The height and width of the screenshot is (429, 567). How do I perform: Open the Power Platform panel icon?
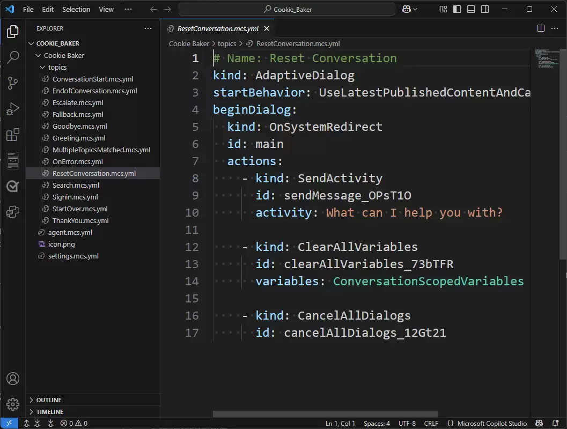[x=13, y=212]
